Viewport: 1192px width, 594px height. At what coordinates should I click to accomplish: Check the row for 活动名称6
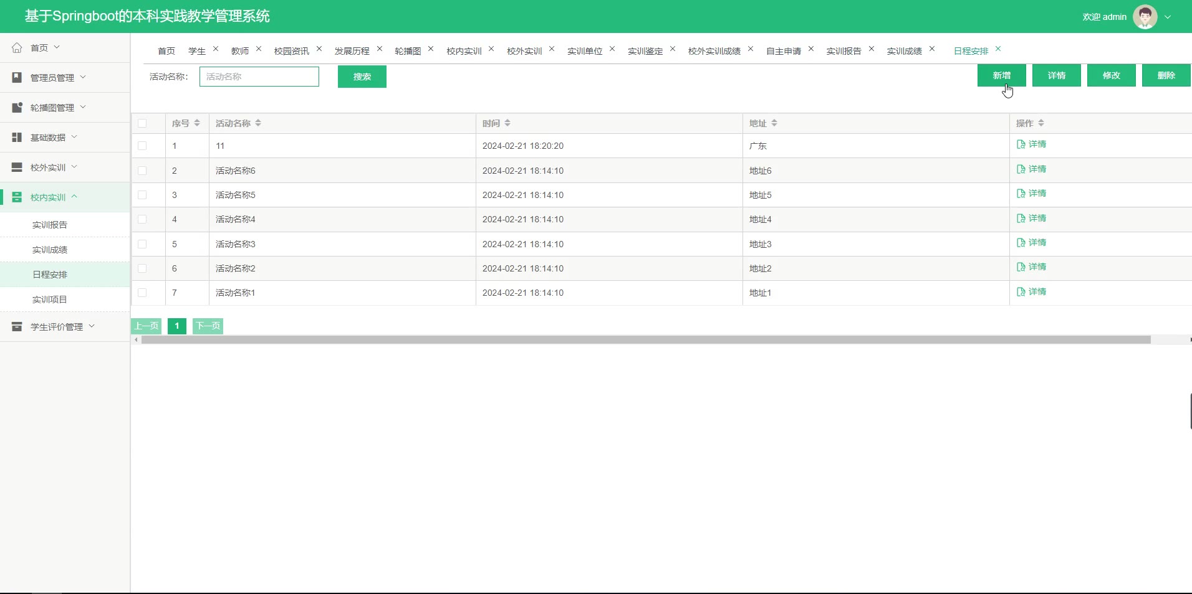click(x=142, y=171)
